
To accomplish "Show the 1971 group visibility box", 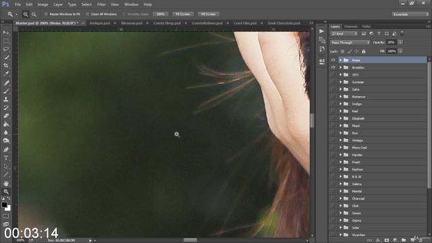I will (333, 75).
